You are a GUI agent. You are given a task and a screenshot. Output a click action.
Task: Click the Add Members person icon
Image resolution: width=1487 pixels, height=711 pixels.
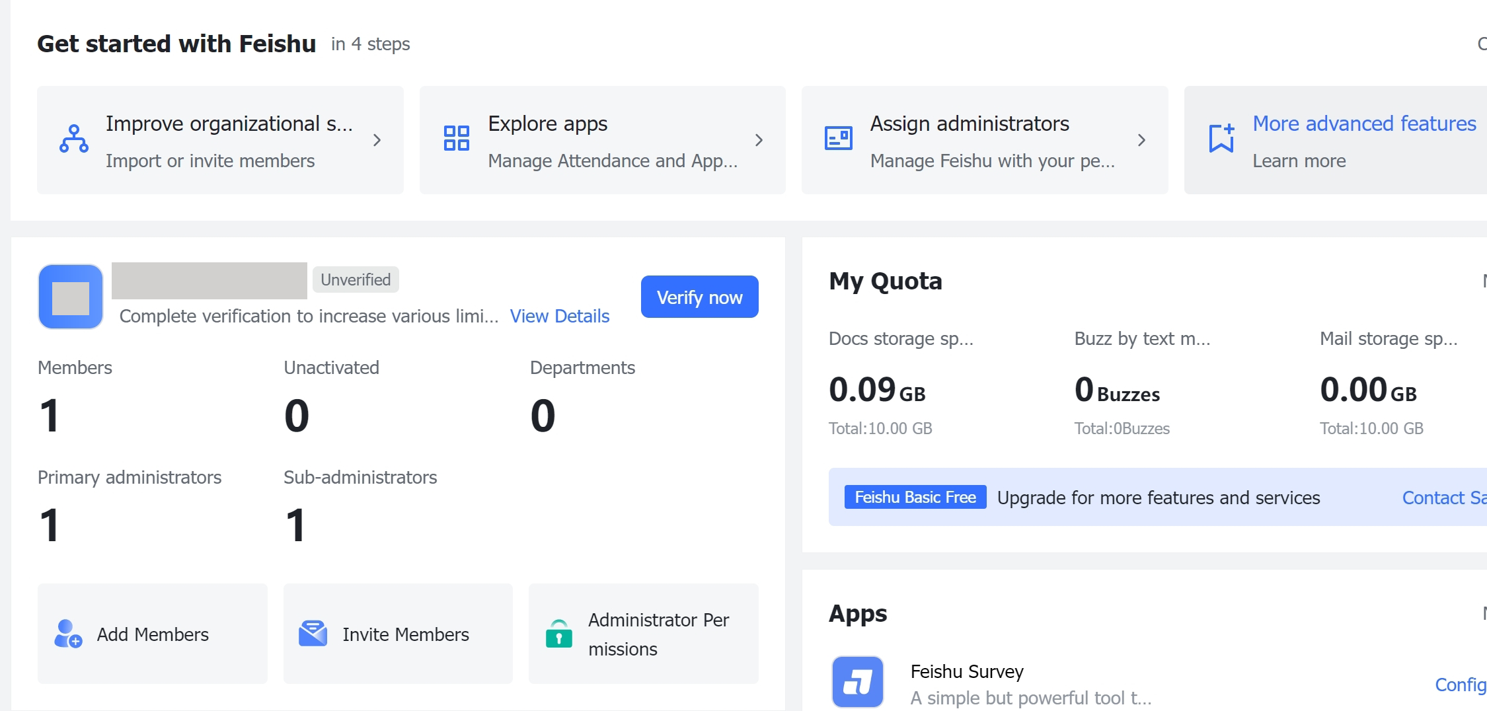tap(68, 634)
